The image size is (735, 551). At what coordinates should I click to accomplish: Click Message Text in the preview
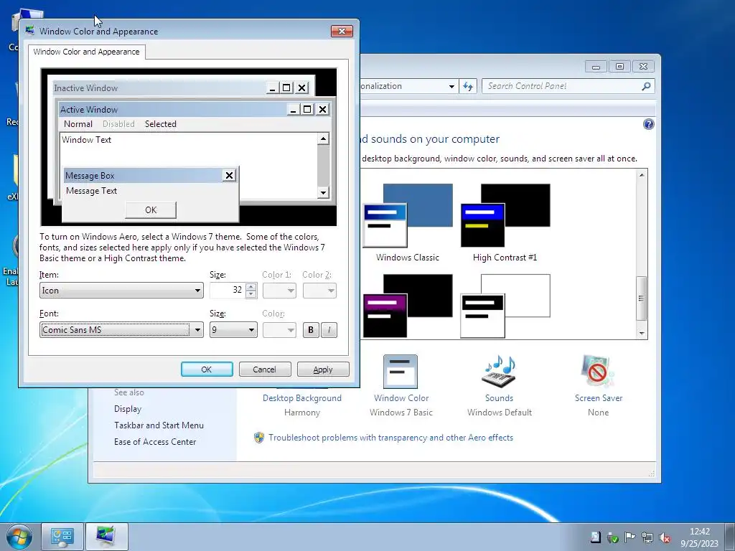pyautogui.click(x=91, y=191)
